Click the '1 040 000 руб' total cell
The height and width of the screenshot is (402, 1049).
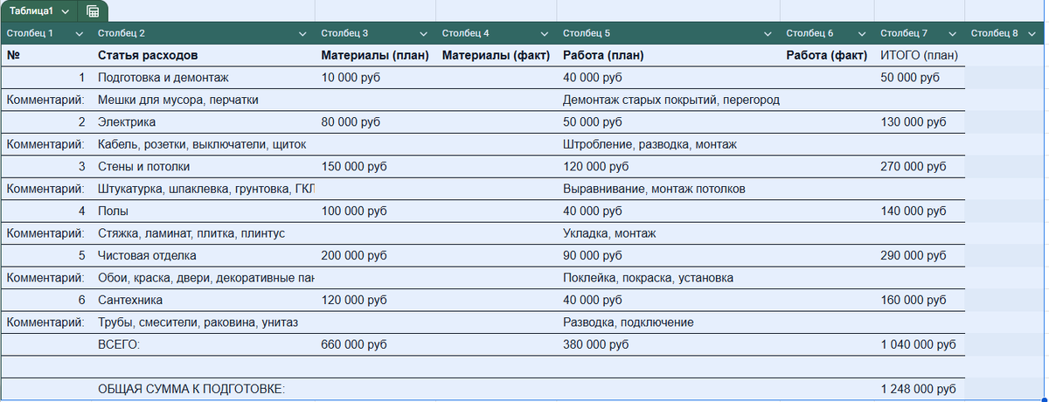pos(920,344)
